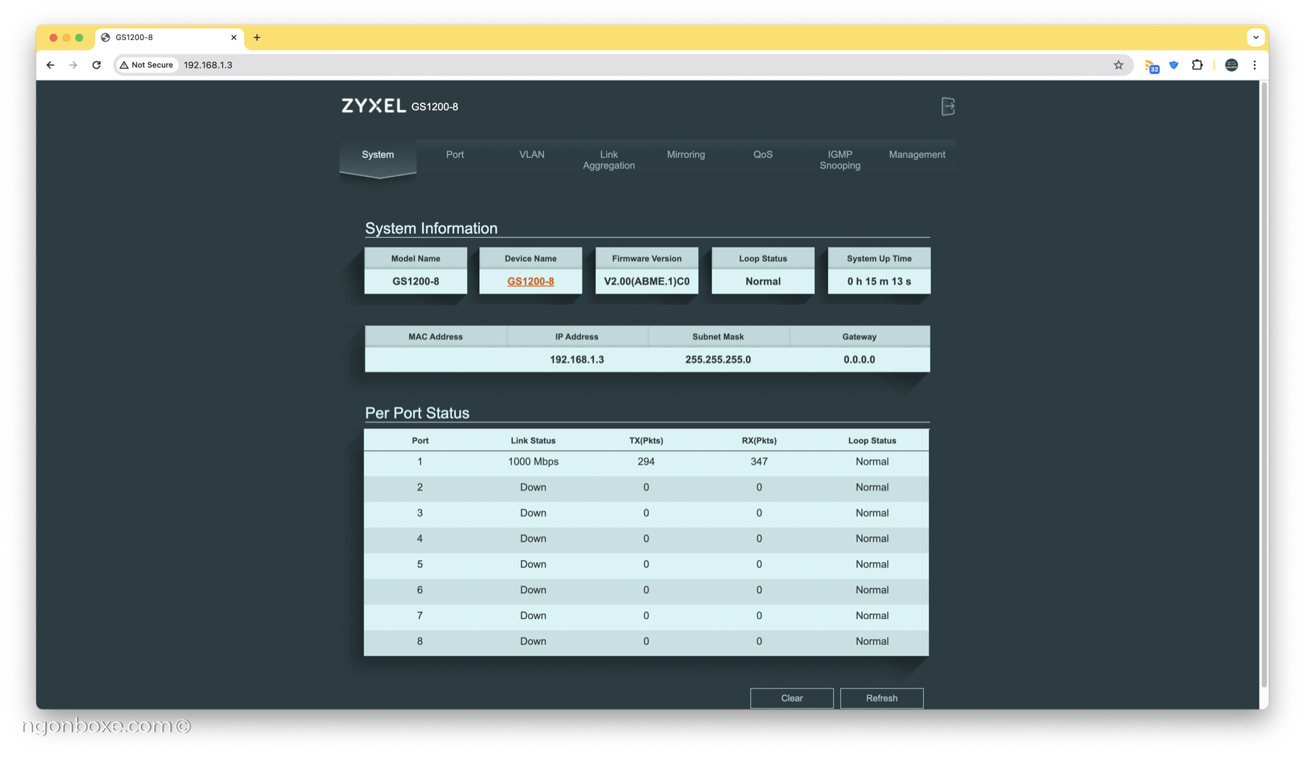This screenshot has height=757, width=1305.
Task: Click the IP address value 192.168.1.3
Action: click(x=576, y=359)
